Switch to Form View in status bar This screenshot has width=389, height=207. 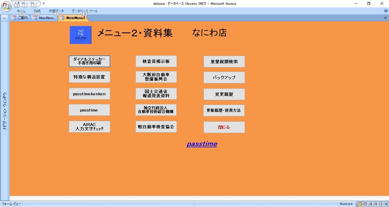360,204
